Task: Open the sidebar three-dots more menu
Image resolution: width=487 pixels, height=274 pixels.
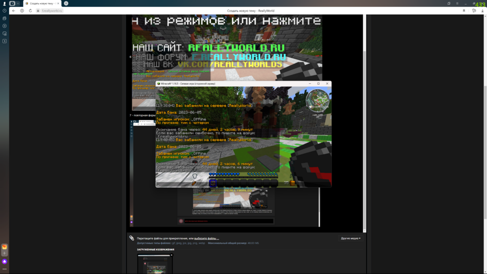Action: pos(4,269)
